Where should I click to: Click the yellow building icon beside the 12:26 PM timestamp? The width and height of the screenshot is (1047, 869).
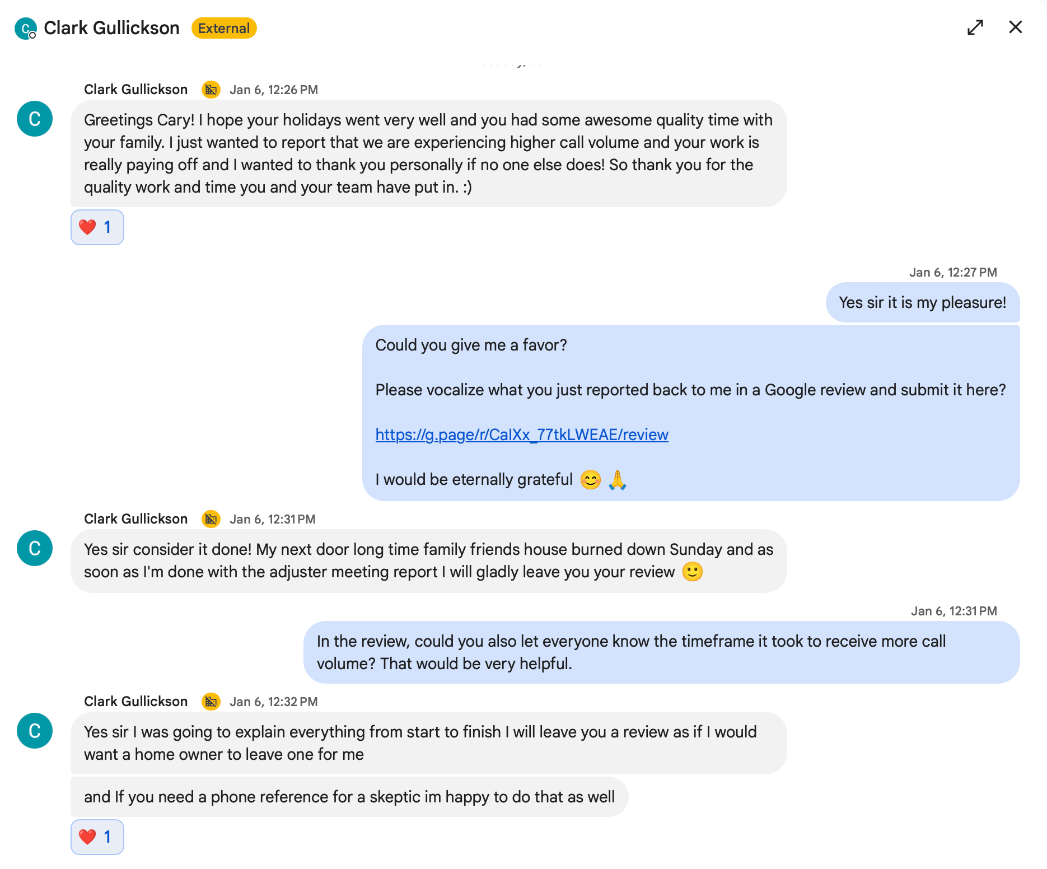click(x=211, y=90)
